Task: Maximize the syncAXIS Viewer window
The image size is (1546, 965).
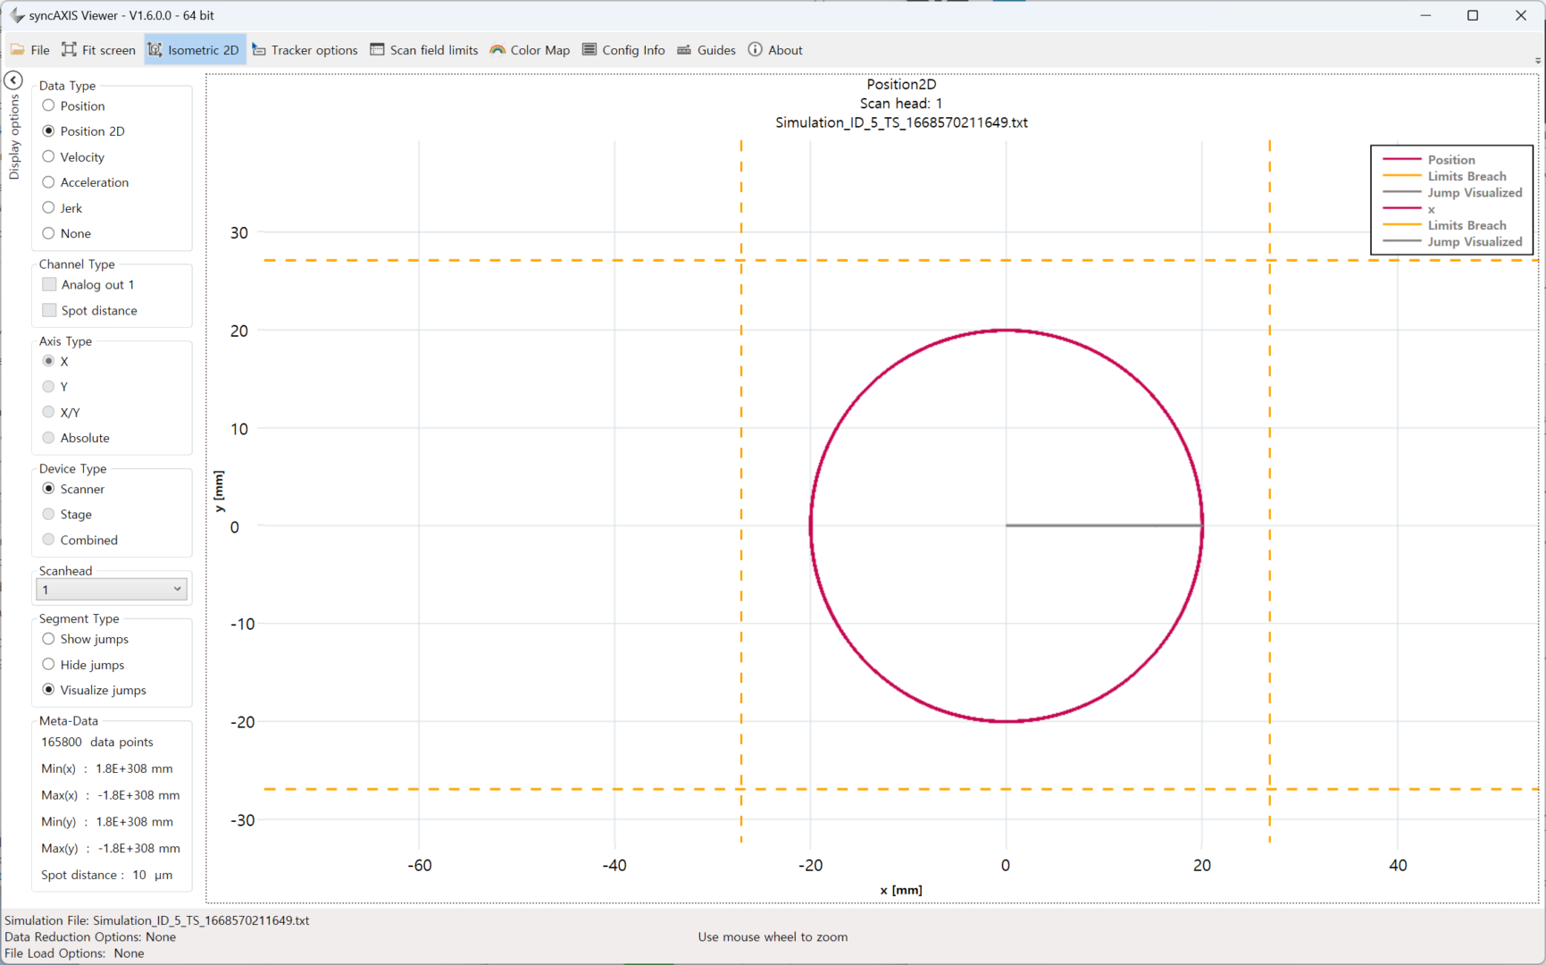Action: [x=1473, y=15]
